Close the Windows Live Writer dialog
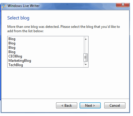This screenshot has height=116, width=133. 123,5
